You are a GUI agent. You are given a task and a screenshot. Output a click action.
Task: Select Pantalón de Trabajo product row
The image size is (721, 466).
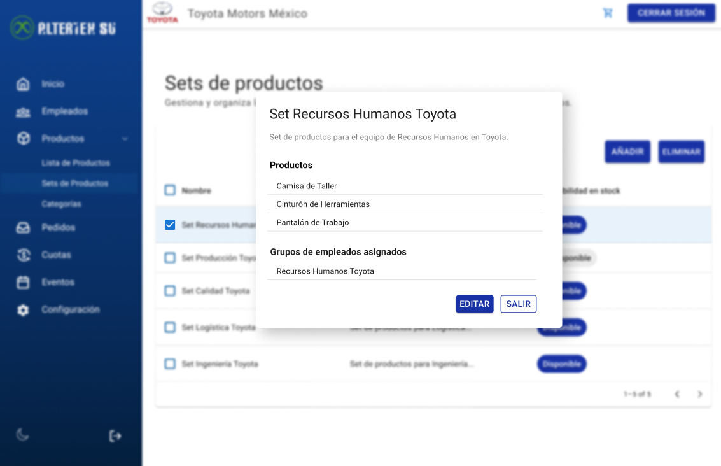pyautogui.click(x=405, y=222)
